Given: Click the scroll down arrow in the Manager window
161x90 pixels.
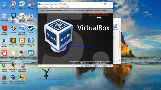Looking at the screenshot, I should point(120,60).
